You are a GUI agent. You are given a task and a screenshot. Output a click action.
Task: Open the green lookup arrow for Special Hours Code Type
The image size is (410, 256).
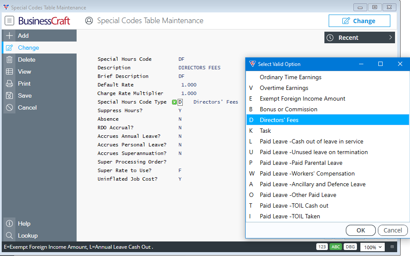point(175,102)
